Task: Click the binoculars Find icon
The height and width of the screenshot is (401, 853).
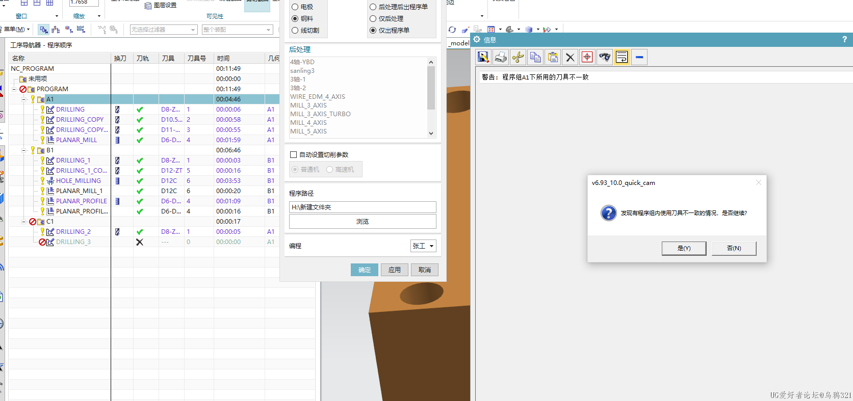Action: click(605, 57)
